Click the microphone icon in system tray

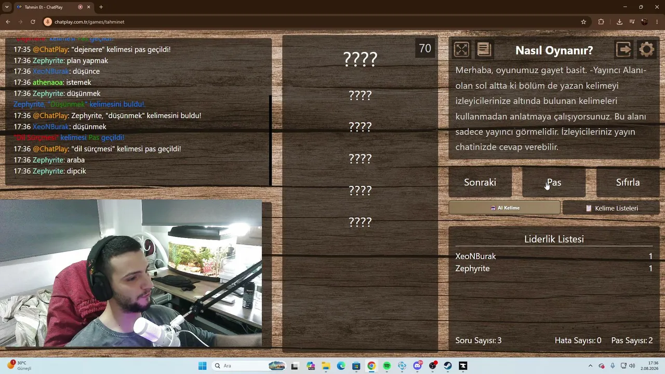613,366
